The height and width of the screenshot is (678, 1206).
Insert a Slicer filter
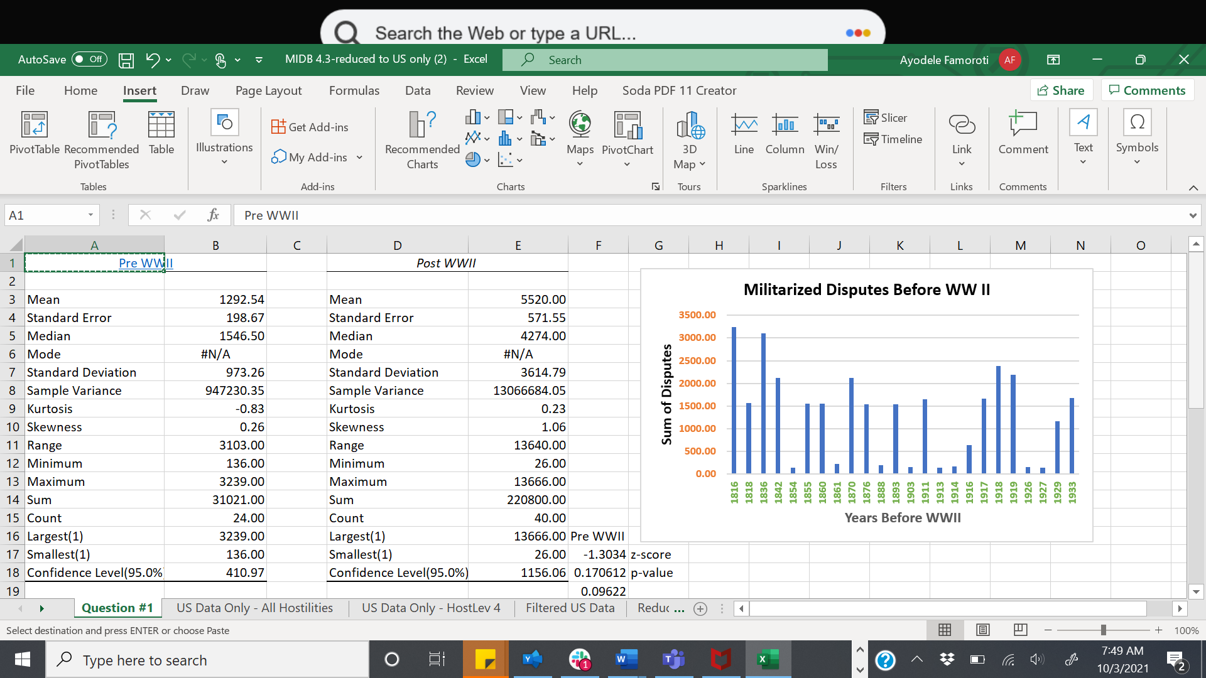(886, 118)
